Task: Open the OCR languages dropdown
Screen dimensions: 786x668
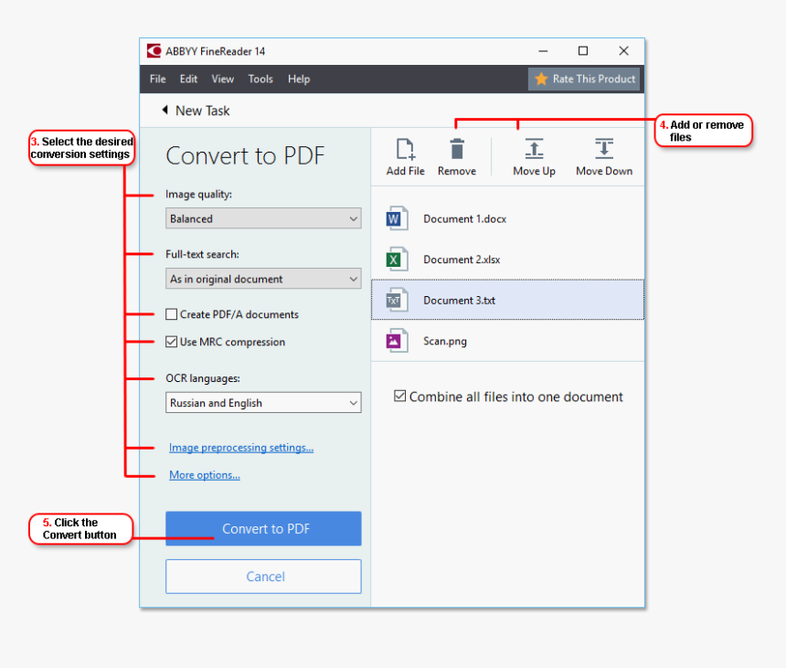Action: point(263,402)
